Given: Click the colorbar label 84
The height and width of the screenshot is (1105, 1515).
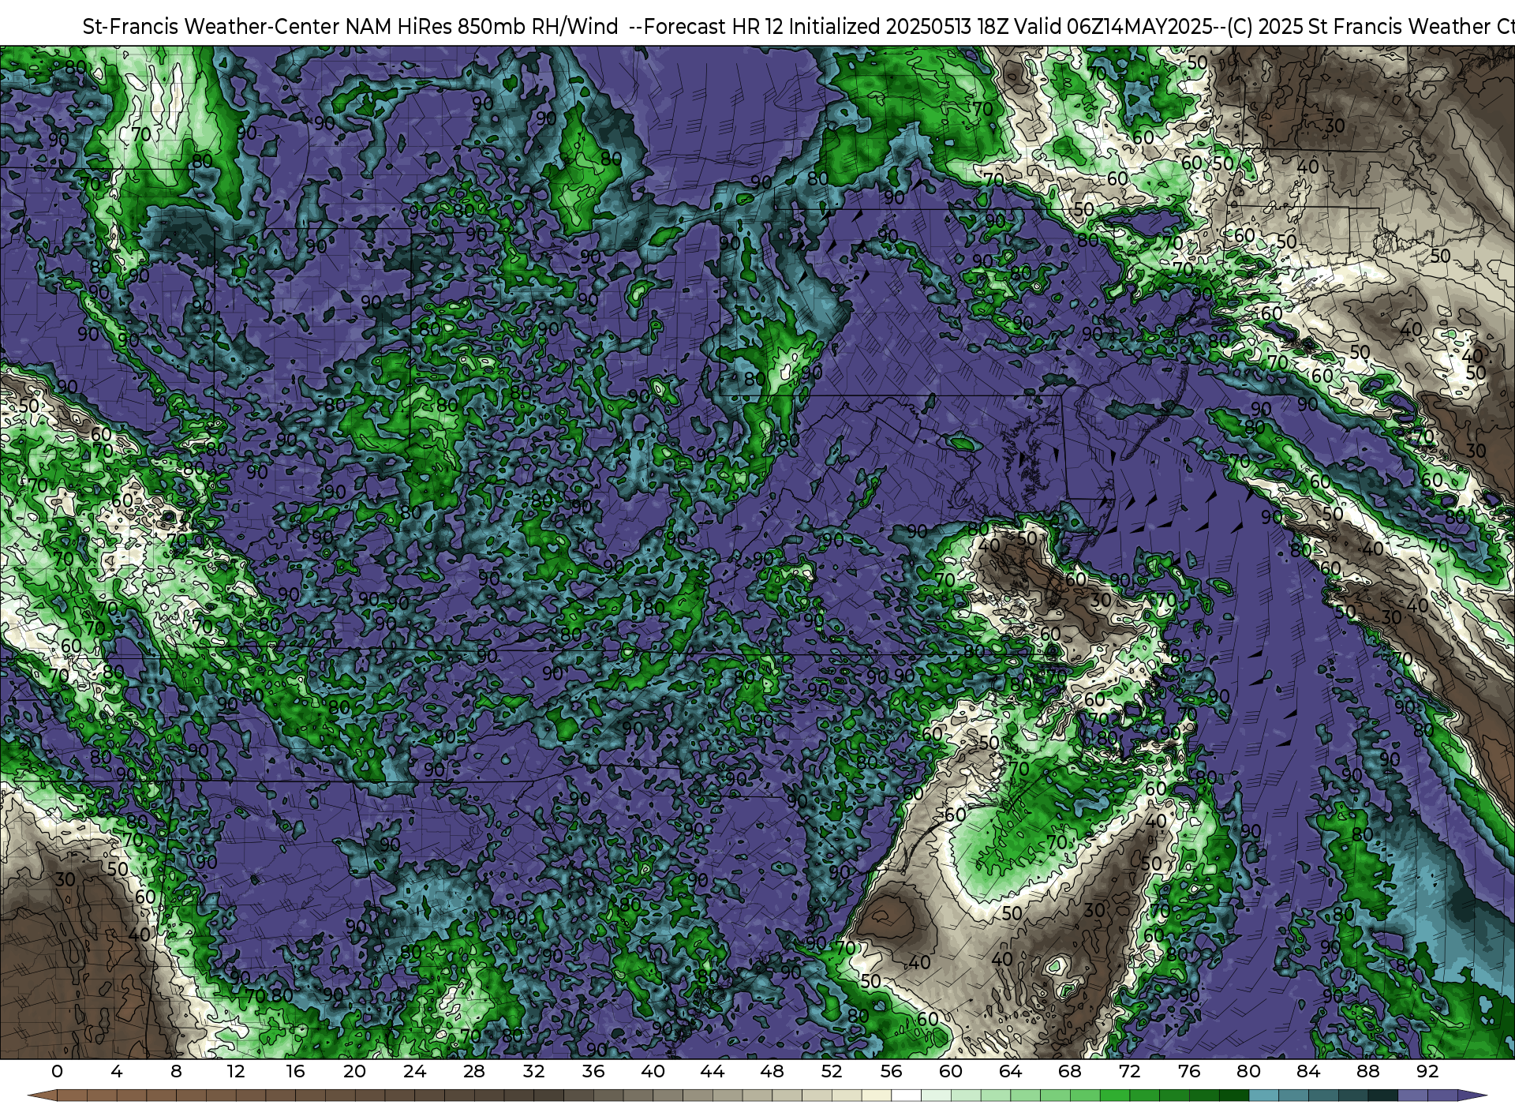Looking at the screenshot, I should tap(1308, 1072).
